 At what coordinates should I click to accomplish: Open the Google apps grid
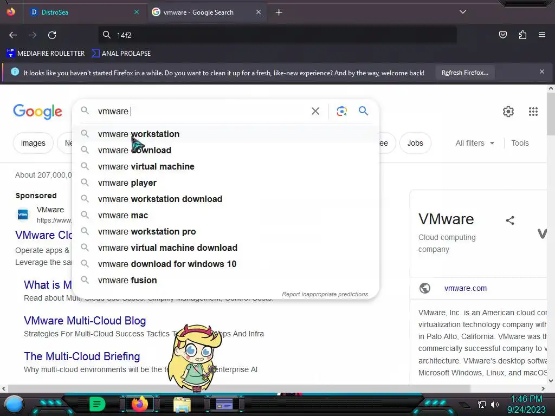tap(533, 112)
